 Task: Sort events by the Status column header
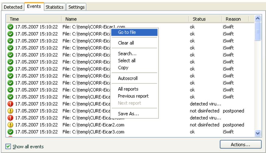(205, 19)
